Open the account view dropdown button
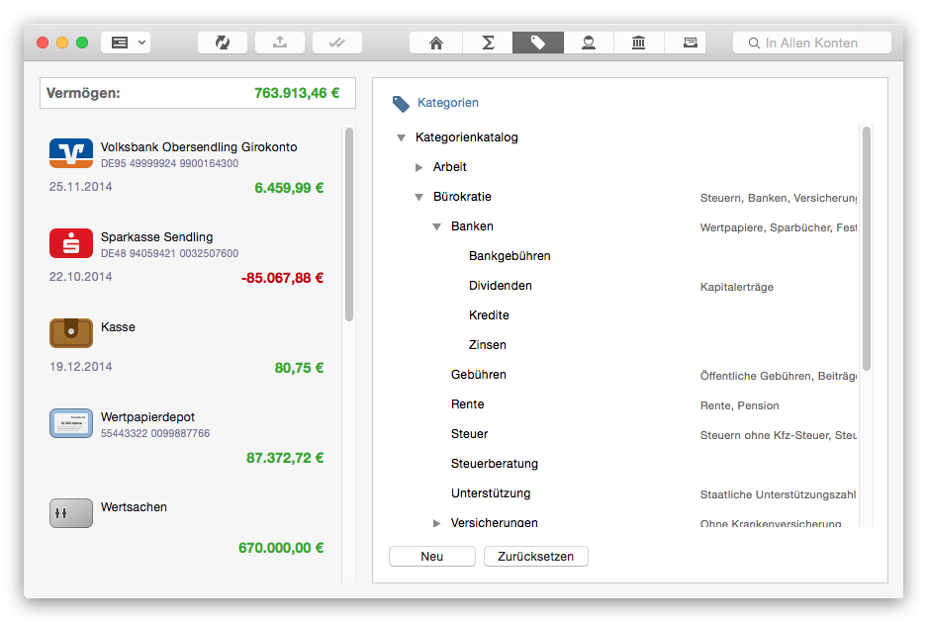Viewport: 927px width, 622px height. click(x=126, y=43)
